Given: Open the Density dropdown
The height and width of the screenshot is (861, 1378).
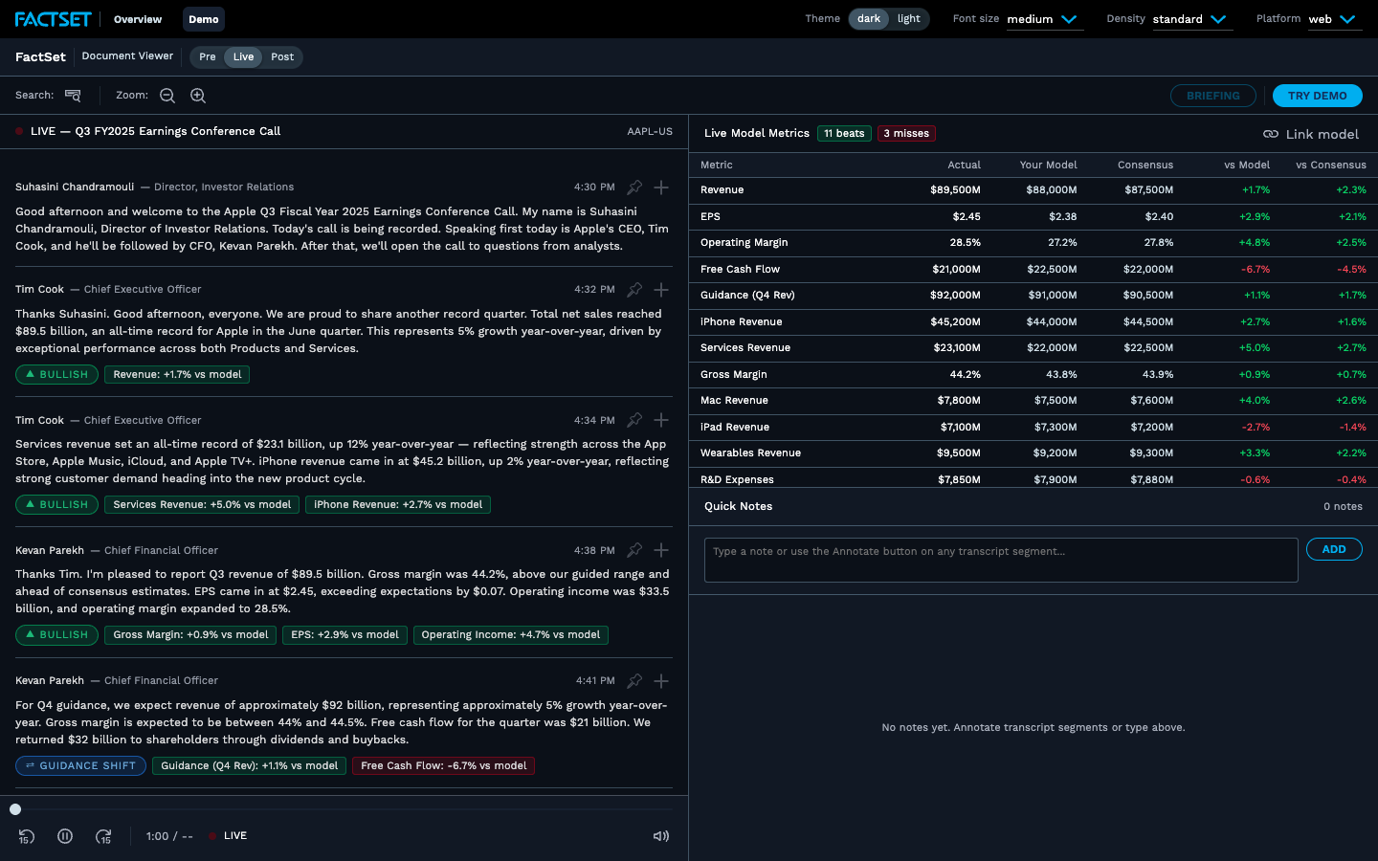Looking at the screenshot, I should [x=1192, y=19].
